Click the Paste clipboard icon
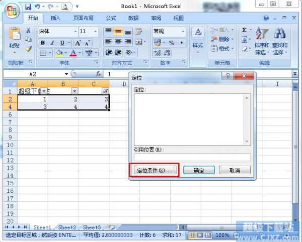302x242 pixels. point(14,36)
